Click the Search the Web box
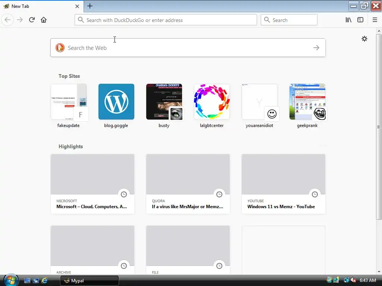The image size is (382, 286). point(188,48)
